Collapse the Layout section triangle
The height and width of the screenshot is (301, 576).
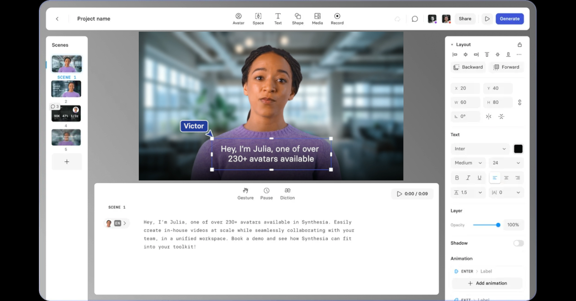tap(452, 45)
